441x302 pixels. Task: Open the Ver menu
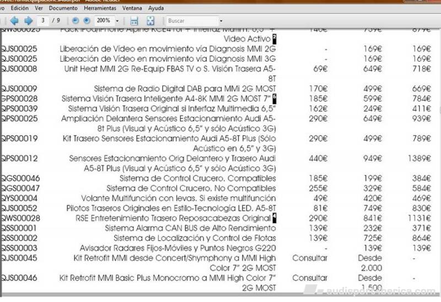(x=39, y=8)
